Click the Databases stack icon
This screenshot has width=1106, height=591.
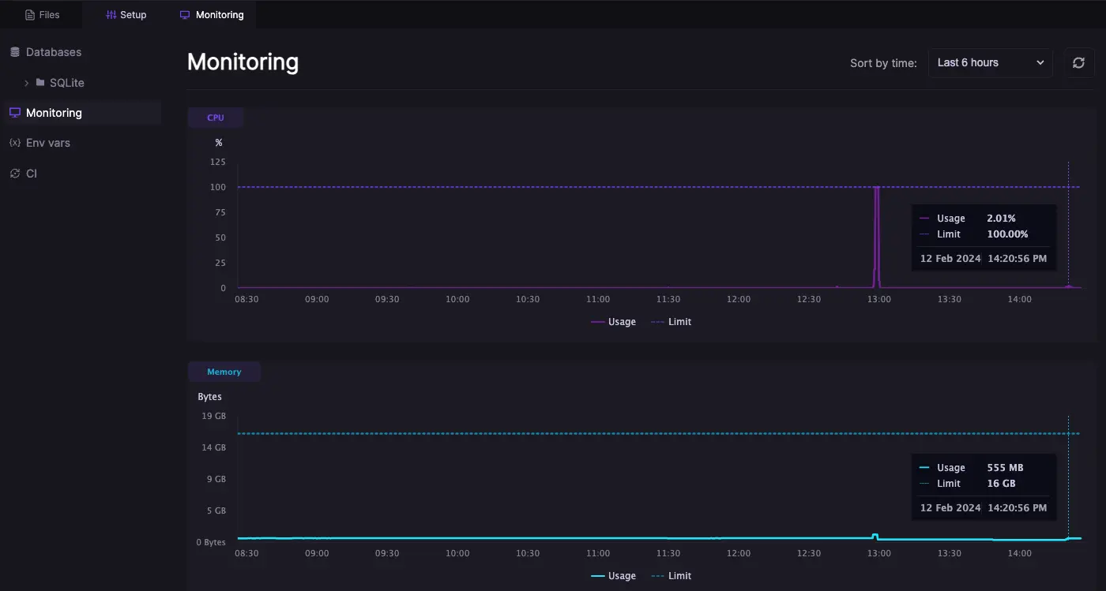click(14, 52)
